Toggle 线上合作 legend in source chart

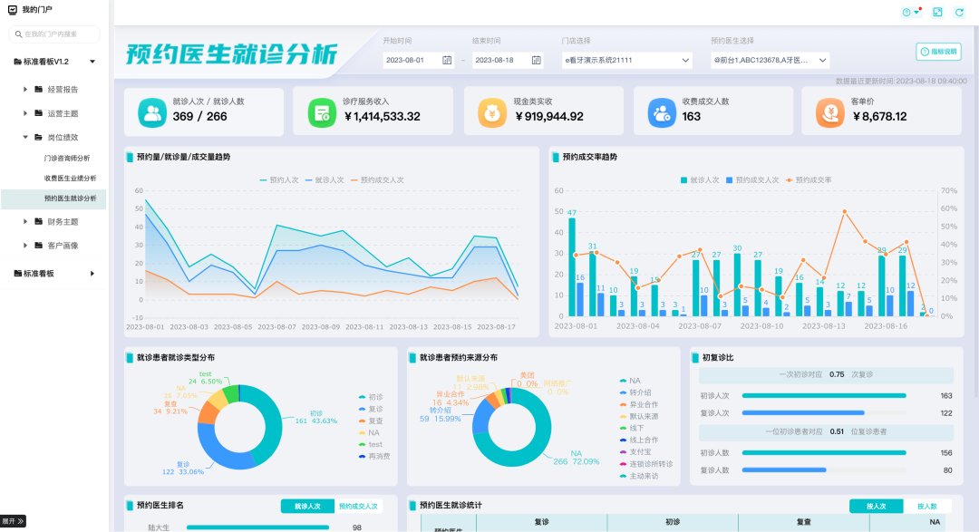coord(639,440)
